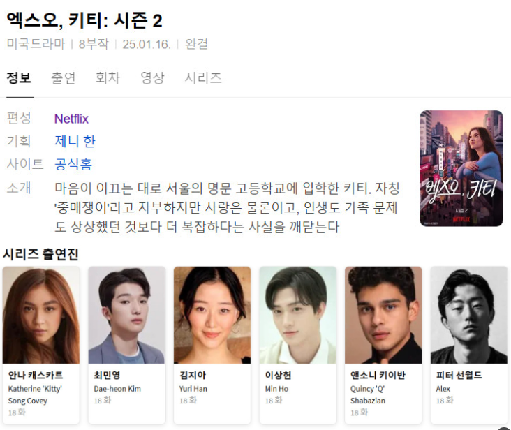This screenshot has width=511, height=430.
Task: Select the 이상헌 cast photo
Action: 297,315
